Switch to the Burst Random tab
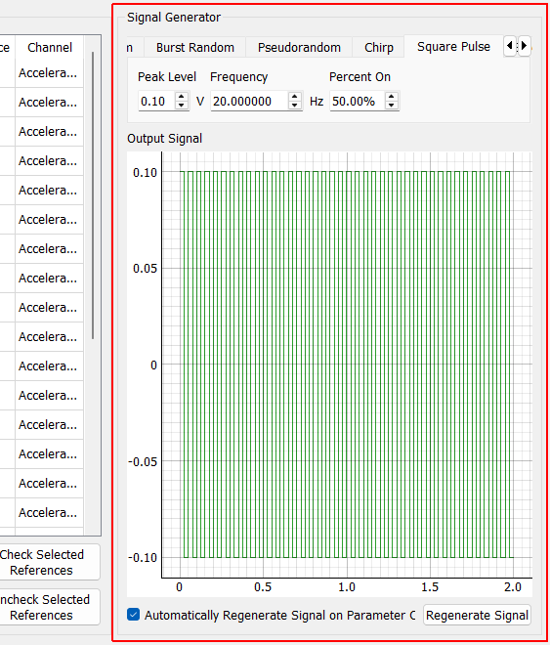The width and height of the screenshot is (550, 645). click(194, 47)
